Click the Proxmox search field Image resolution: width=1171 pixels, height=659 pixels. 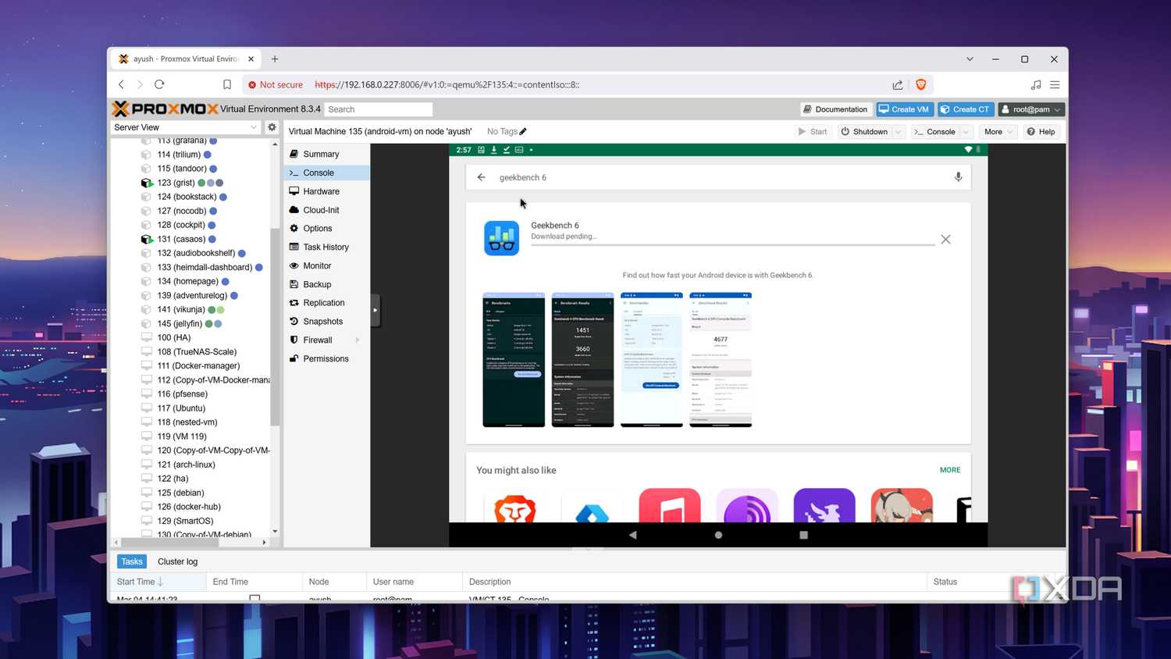379,109
